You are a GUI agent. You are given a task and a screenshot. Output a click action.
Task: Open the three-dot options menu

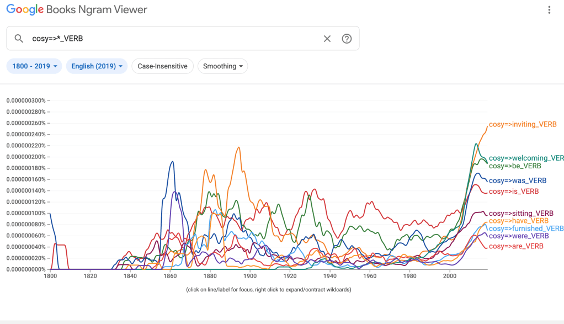point(549,10)
